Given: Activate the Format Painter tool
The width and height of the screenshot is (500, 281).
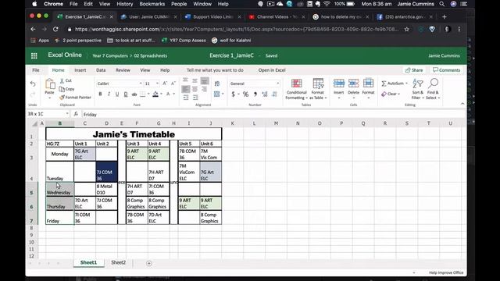Looking at the screenshot, I should 75,97.
